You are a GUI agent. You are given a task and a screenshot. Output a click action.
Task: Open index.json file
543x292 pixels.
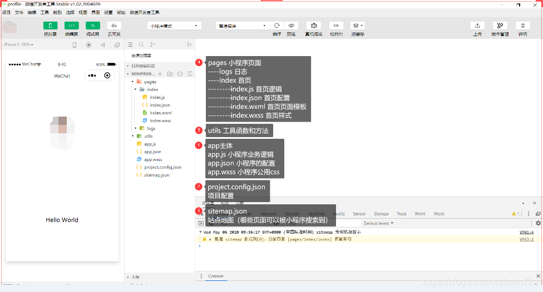point(159,105)
